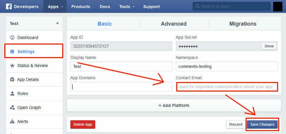
Task: Click the "App ID" label
Action: 77,37
